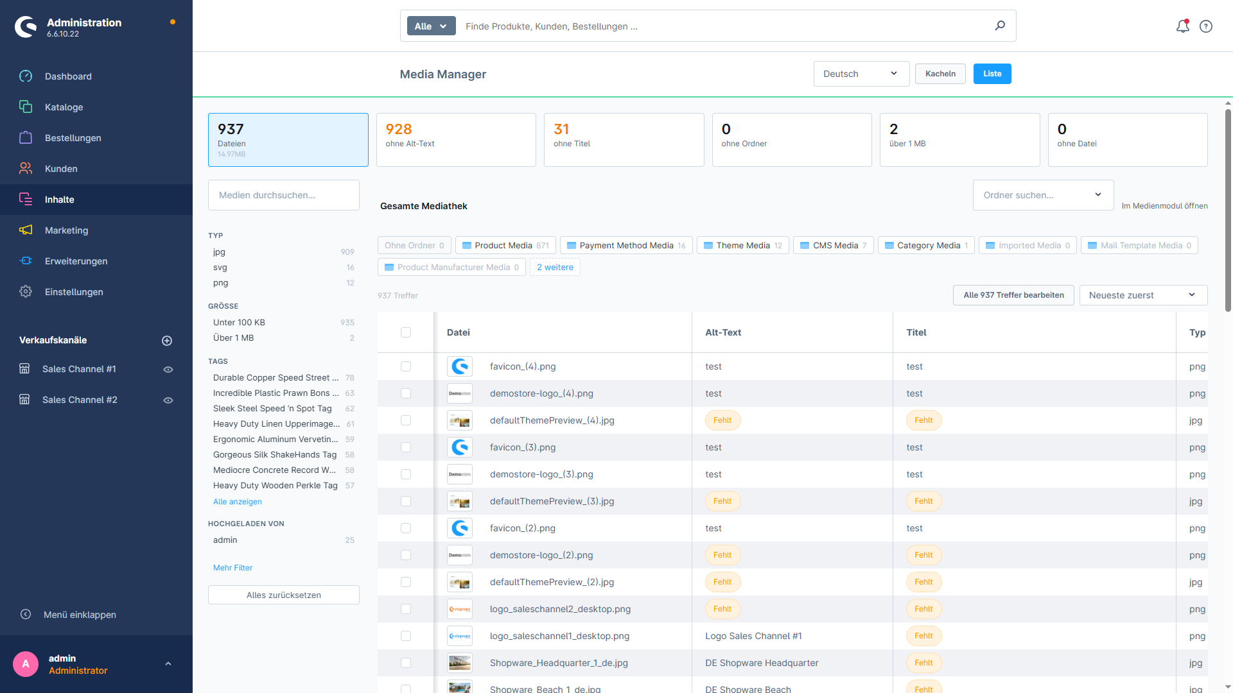1233x693 pixels.
Task: Click Alle 937 Treffer bearbeiten
Action: pyautogui.click(x=1013, y=295)
